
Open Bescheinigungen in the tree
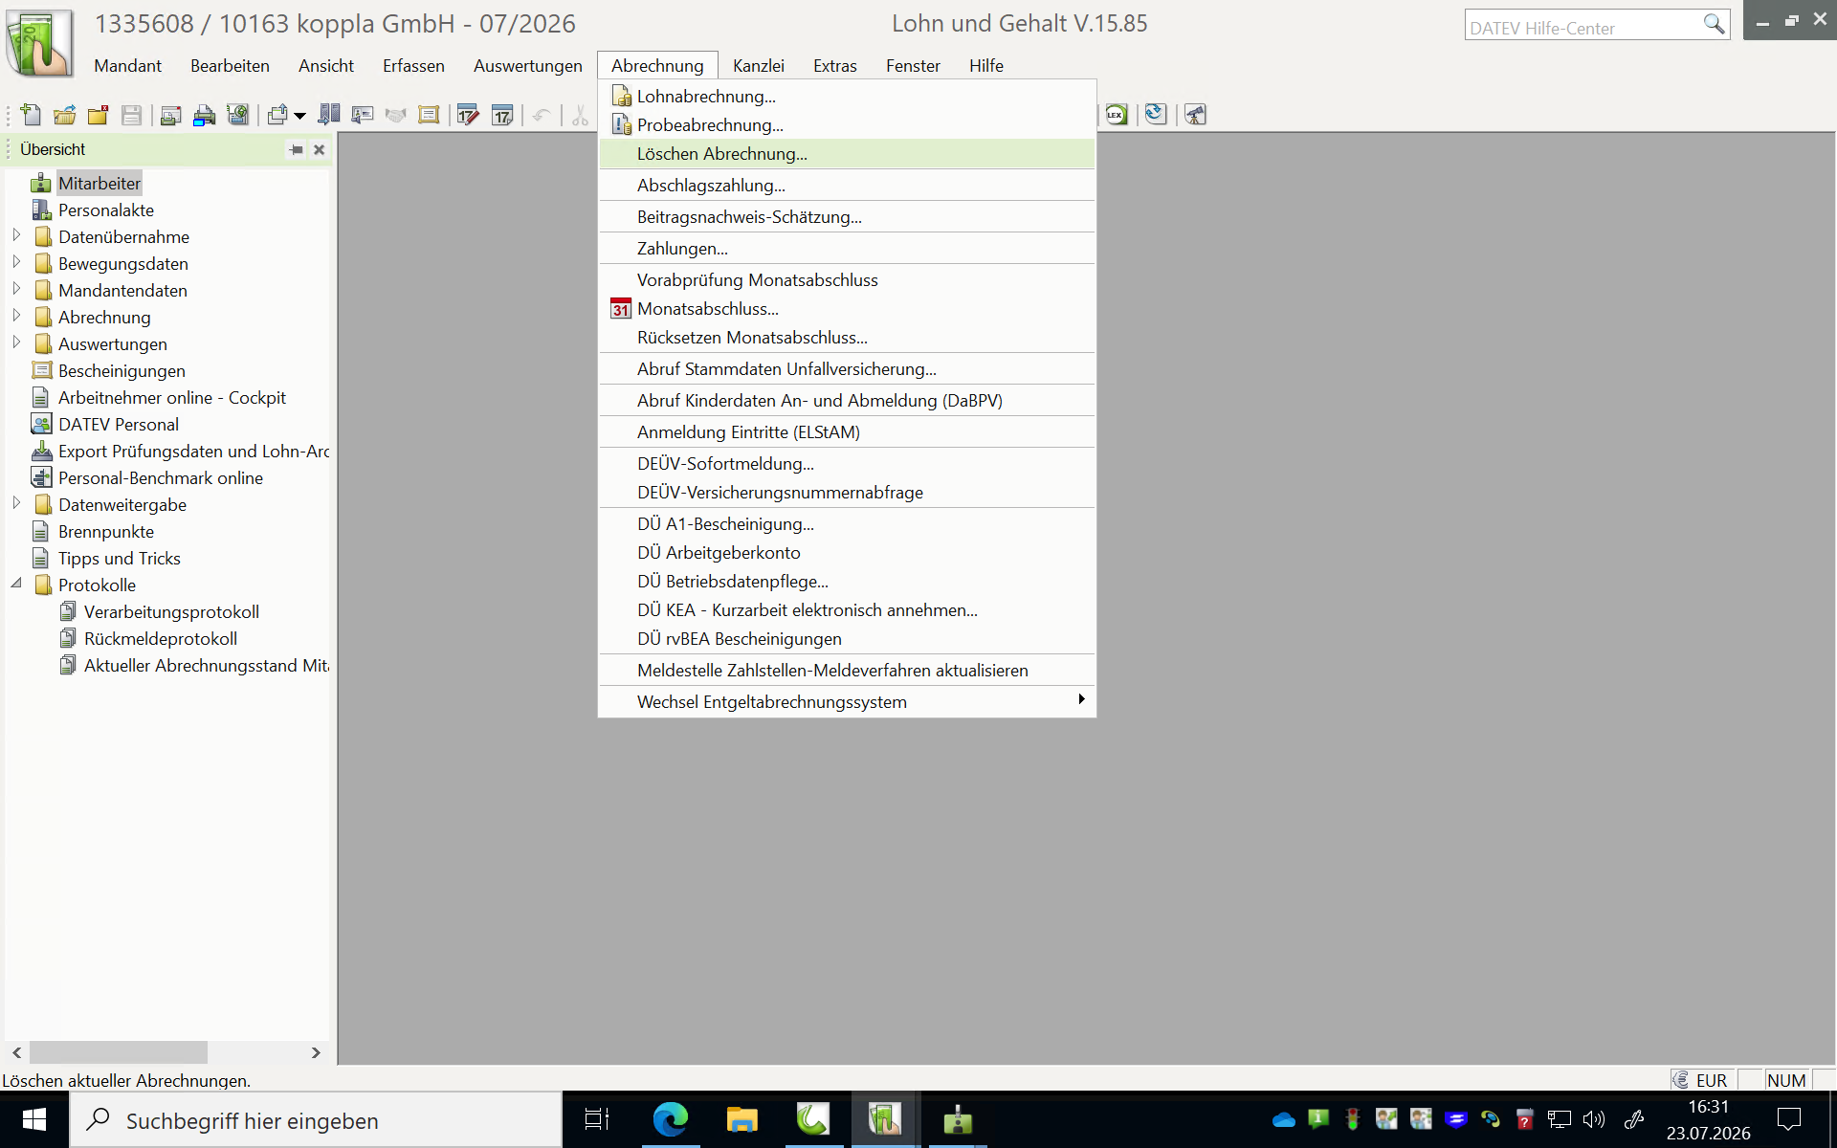pos(122,371)
